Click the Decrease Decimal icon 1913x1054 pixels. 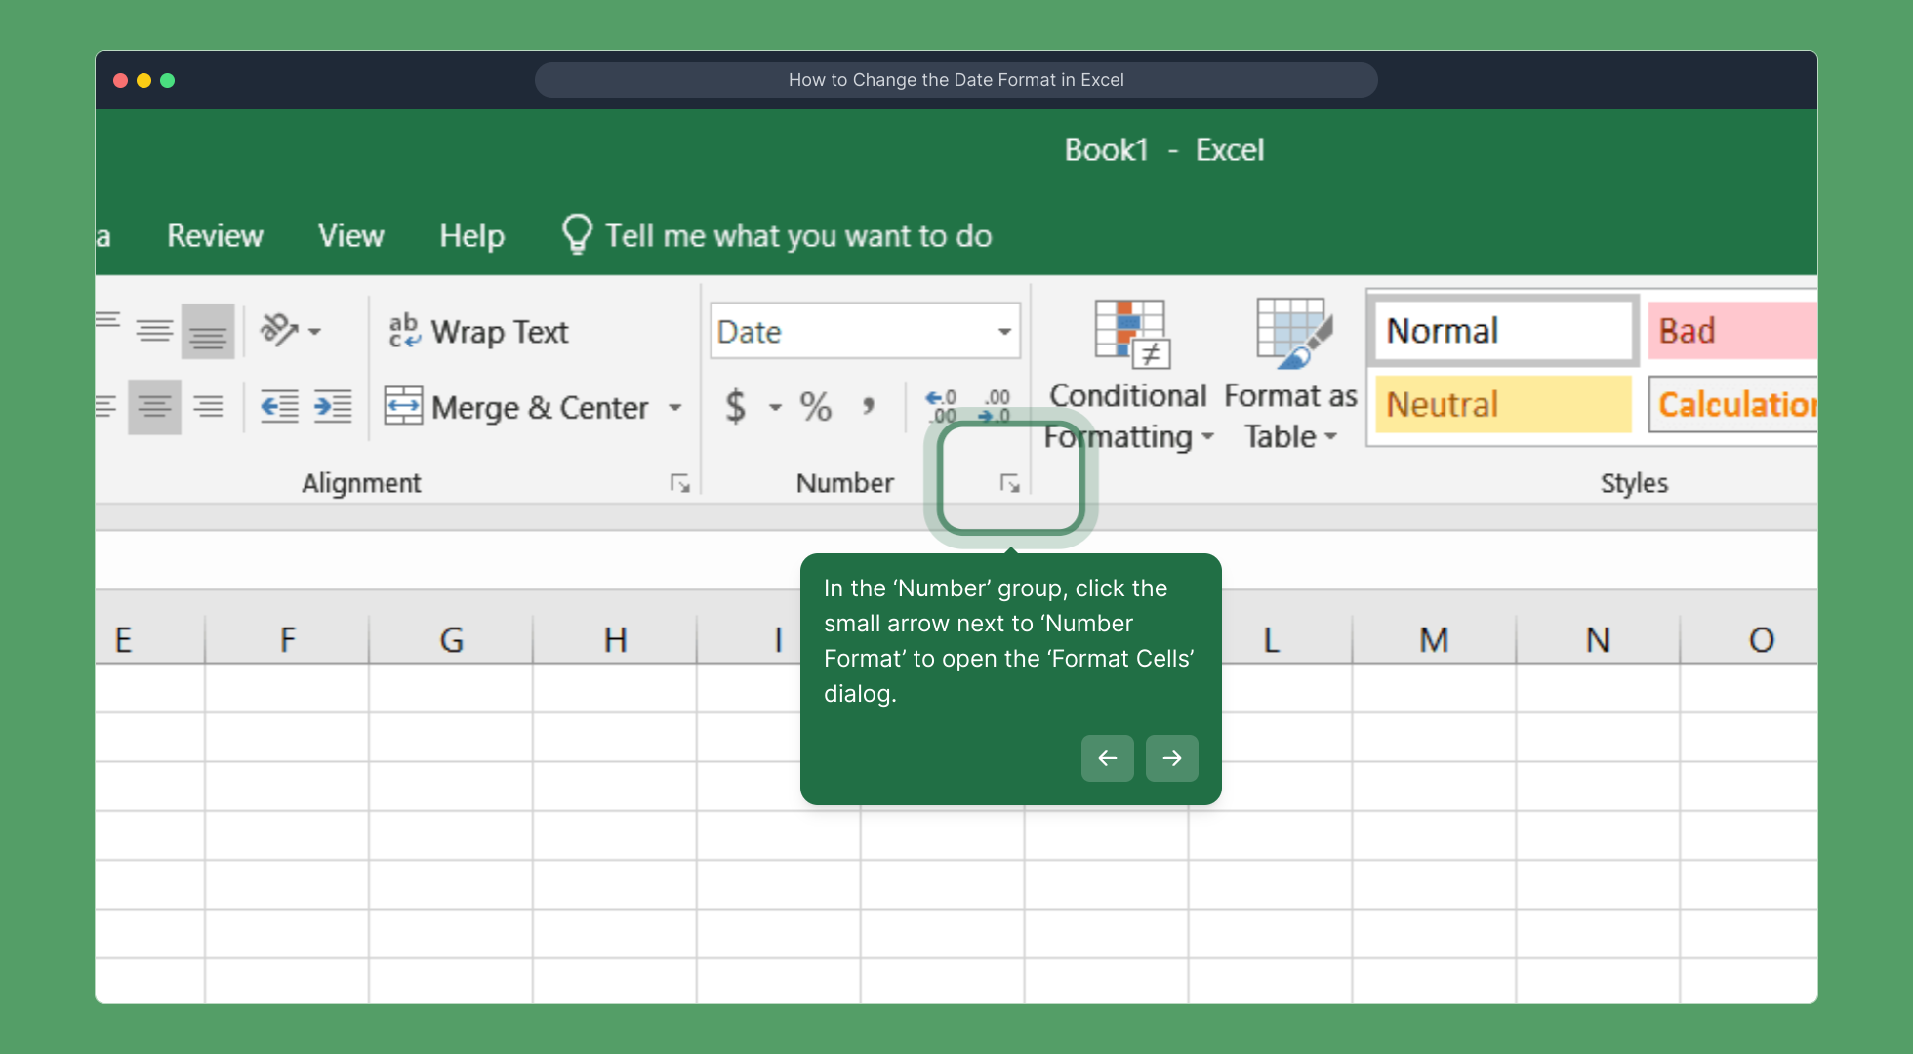(996, 406)
